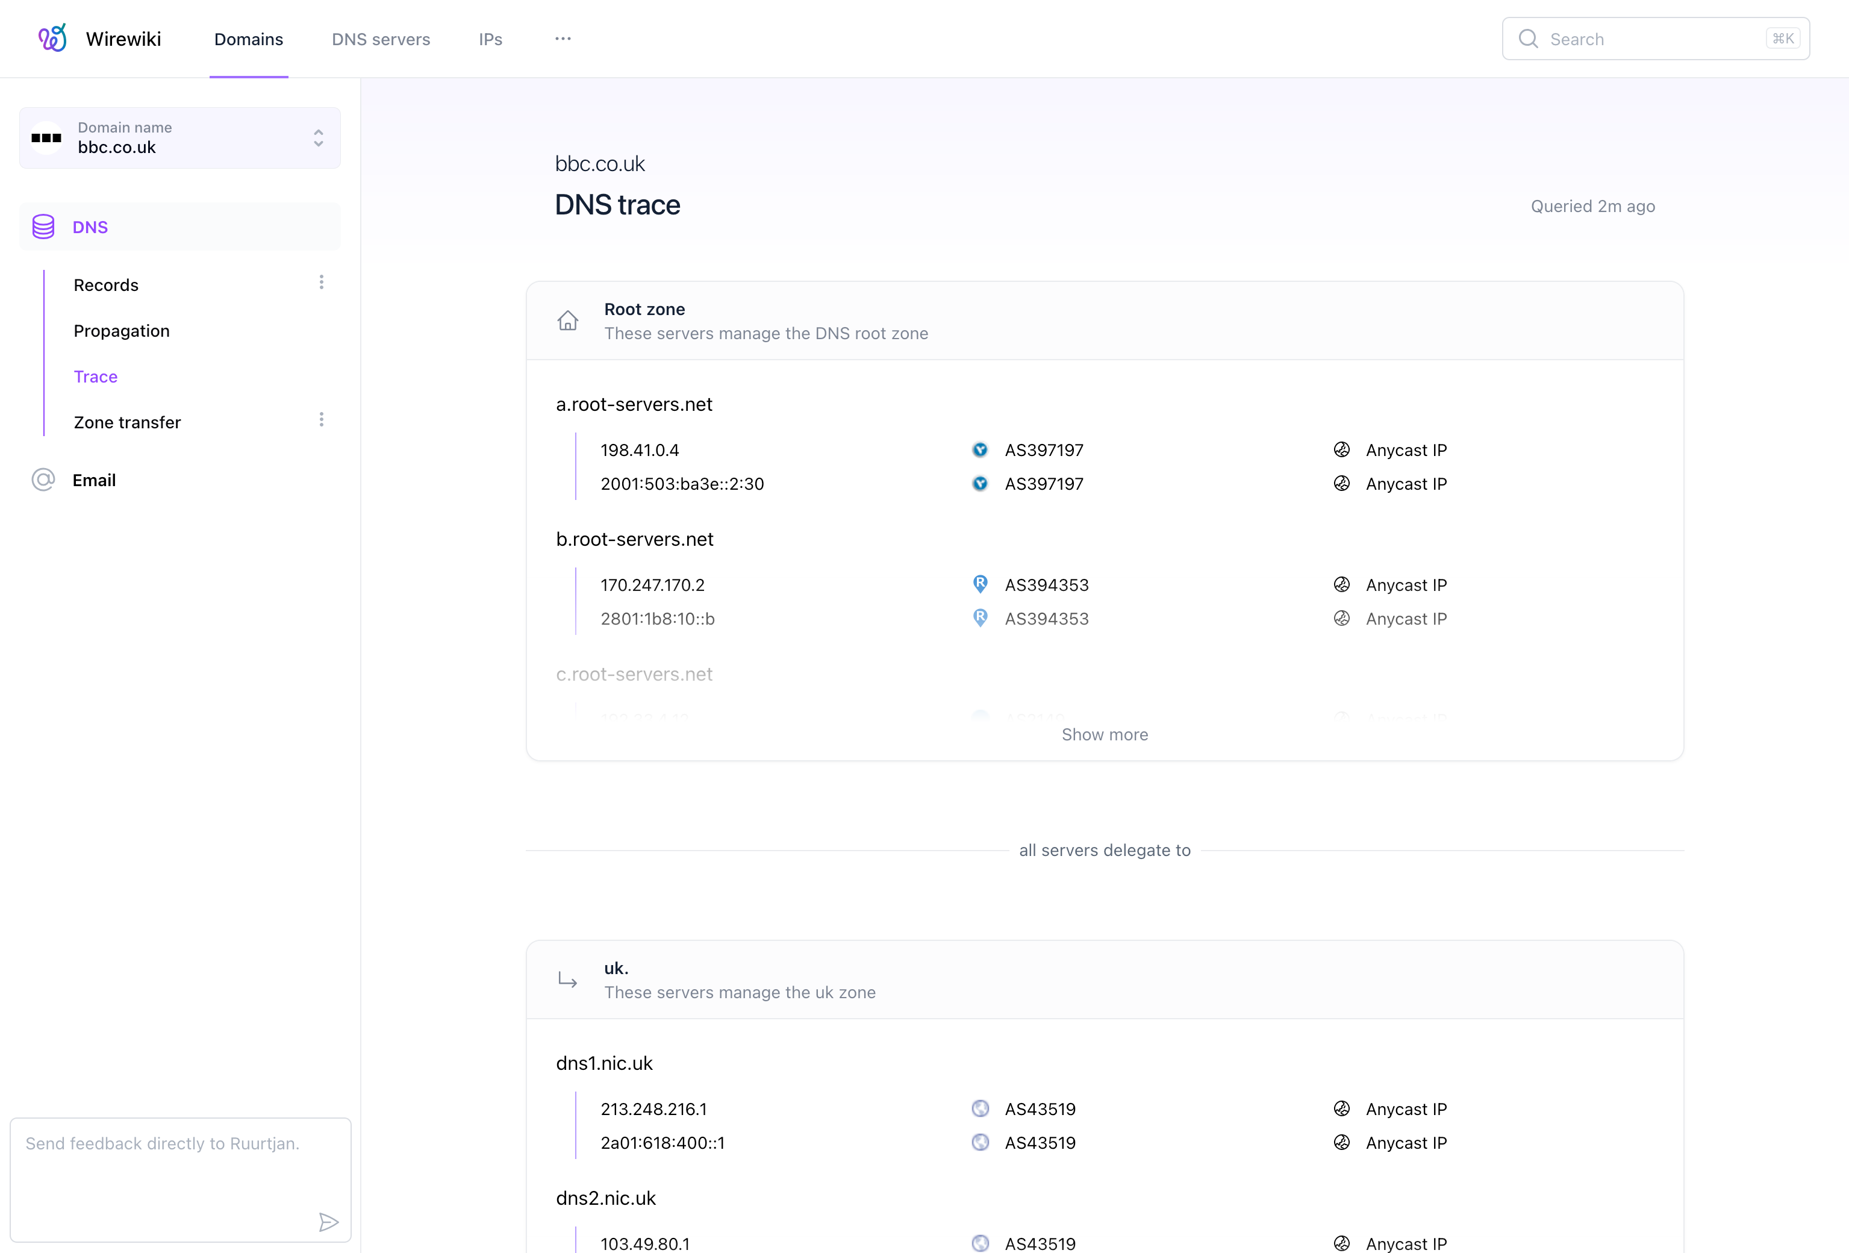This screenshot has height=1253, width=1849.
Task: Click the Wirewiki logo icon
Action: coord(52,38)
